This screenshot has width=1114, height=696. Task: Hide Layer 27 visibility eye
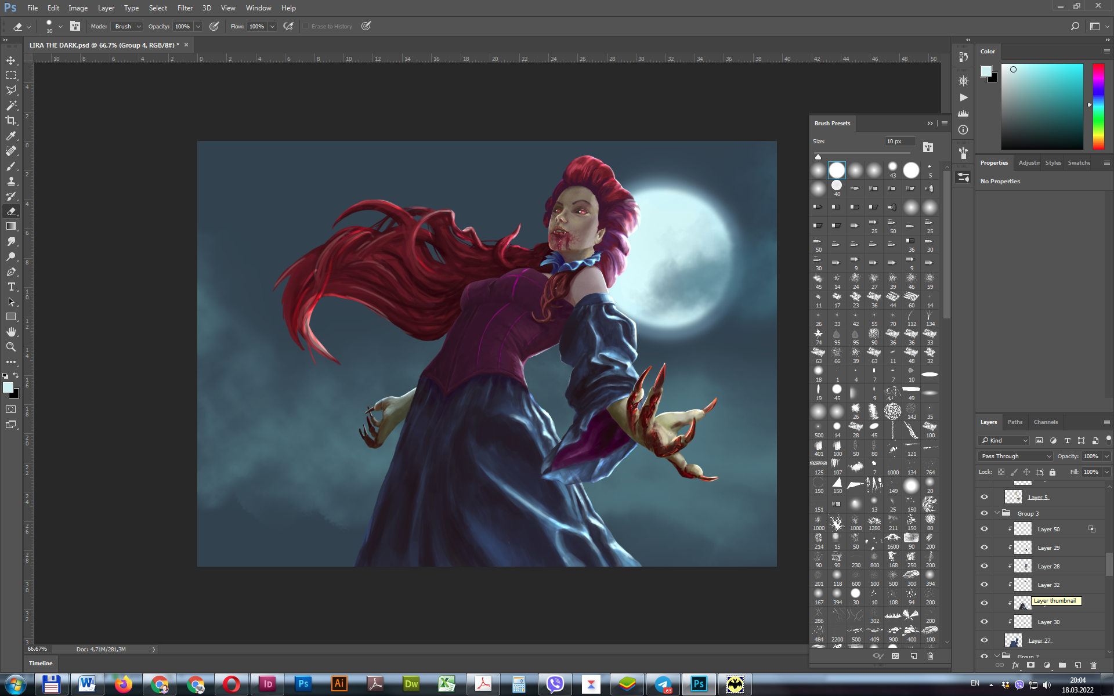pos(984,640)
